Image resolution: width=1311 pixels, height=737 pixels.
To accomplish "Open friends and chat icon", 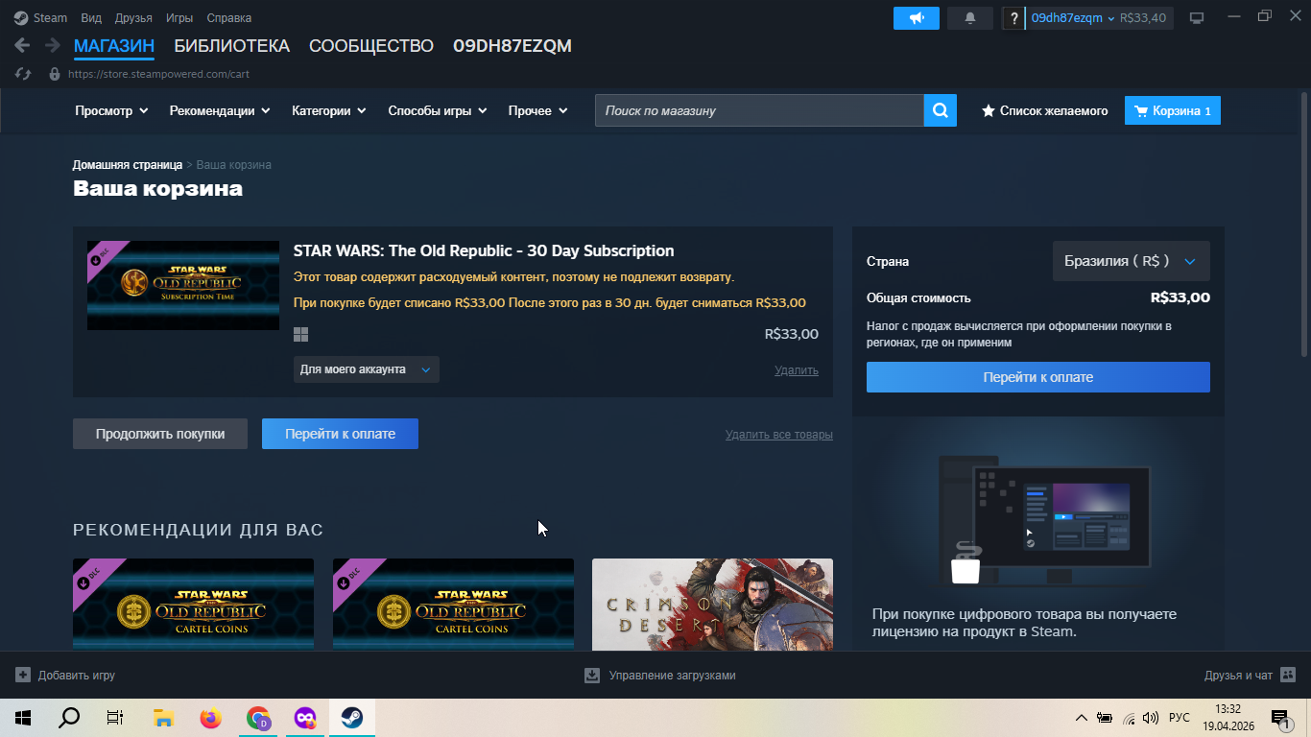I will 1288,676.
